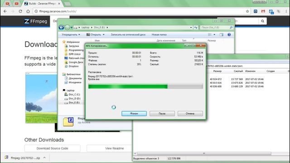290x163 pixels.
Task: Click Download Source Code button
Action: [x=53, y=149]
